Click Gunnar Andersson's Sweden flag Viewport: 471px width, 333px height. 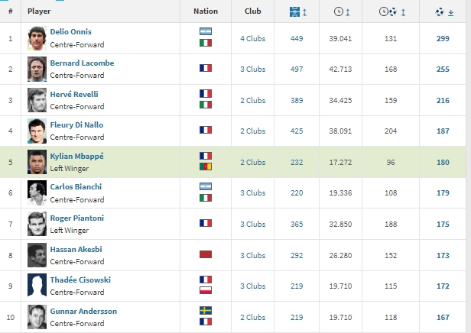[206, 311]
